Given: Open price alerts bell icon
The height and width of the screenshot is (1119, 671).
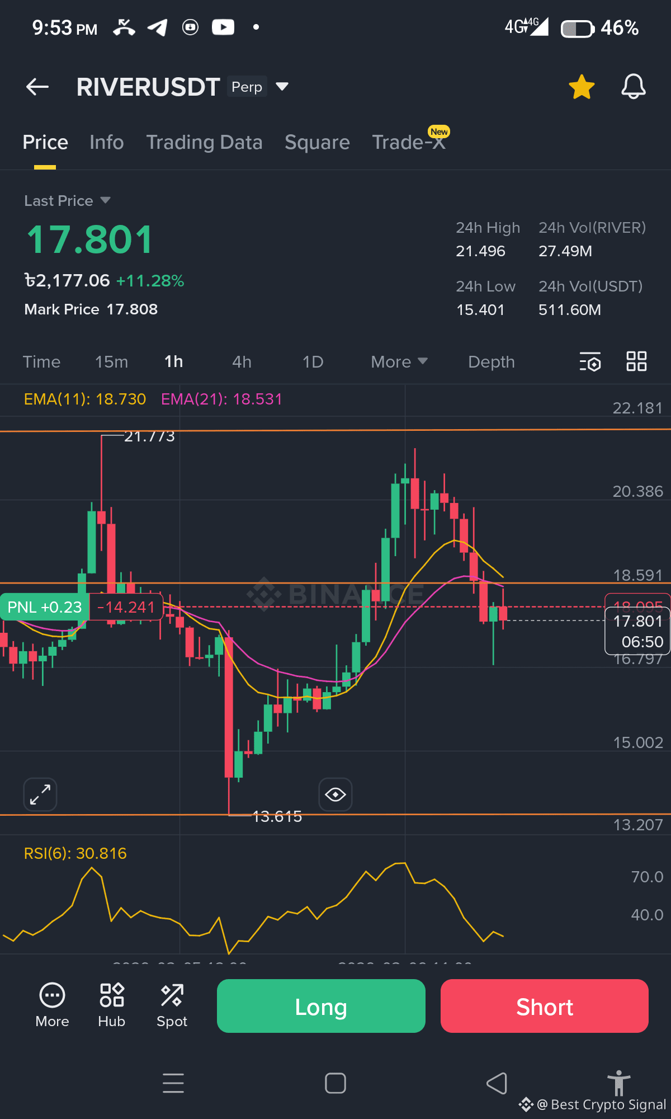Looking at the screenshot, I should pyautogui.click(x=634, y=87).
